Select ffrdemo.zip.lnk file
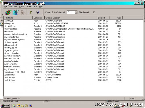 [x=11, y=42]
